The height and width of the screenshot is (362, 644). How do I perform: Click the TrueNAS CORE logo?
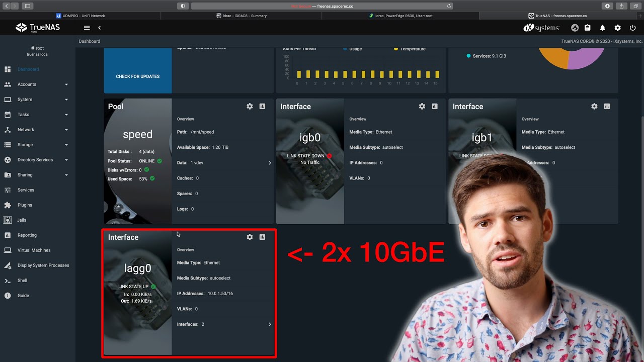click(x=38, y=28)
